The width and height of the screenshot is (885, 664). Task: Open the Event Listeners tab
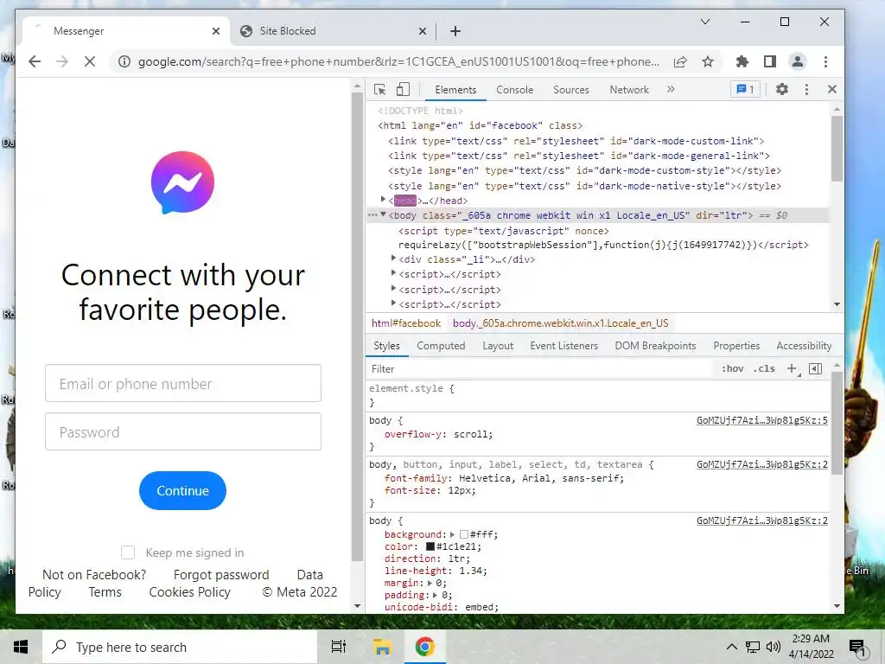pos(563,346)
